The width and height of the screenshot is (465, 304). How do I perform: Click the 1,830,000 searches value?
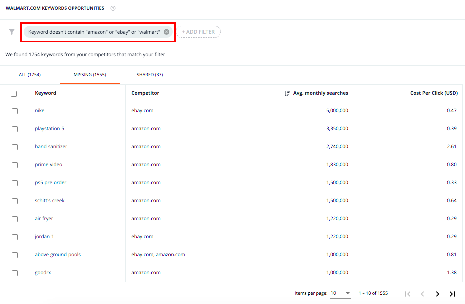coord(337,164)
